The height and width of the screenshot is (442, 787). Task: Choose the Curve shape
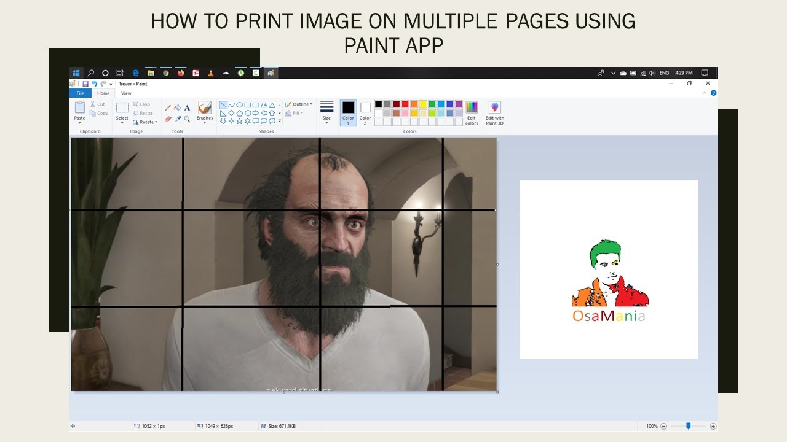(232, 105)
